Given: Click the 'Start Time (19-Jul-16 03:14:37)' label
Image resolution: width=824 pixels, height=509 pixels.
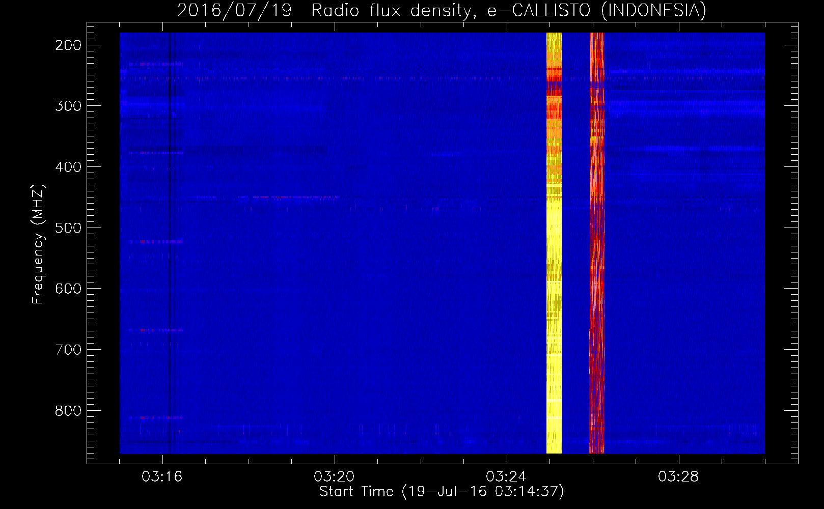Looking at the screenshot, I should (442, 492).
